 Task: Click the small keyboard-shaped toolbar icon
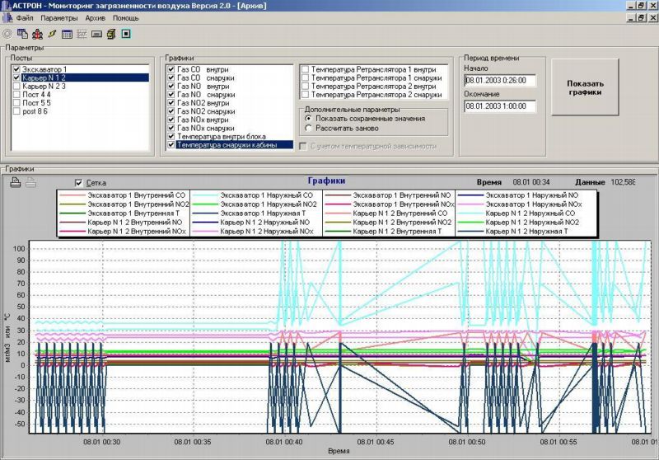click(96, 34)
